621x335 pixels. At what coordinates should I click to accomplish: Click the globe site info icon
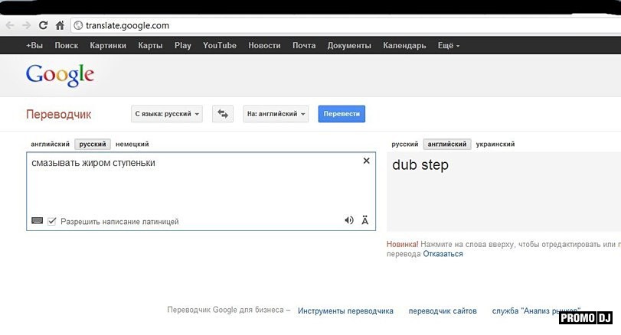tap(78, 25)
